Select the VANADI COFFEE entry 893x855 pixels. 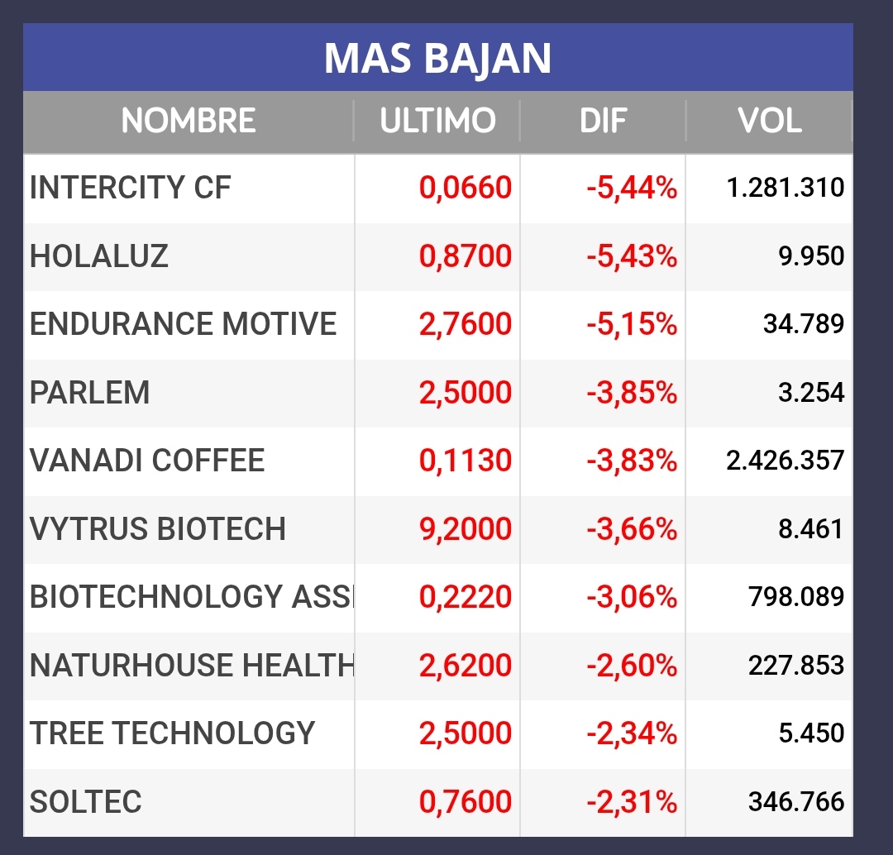(x=147, y=461)
